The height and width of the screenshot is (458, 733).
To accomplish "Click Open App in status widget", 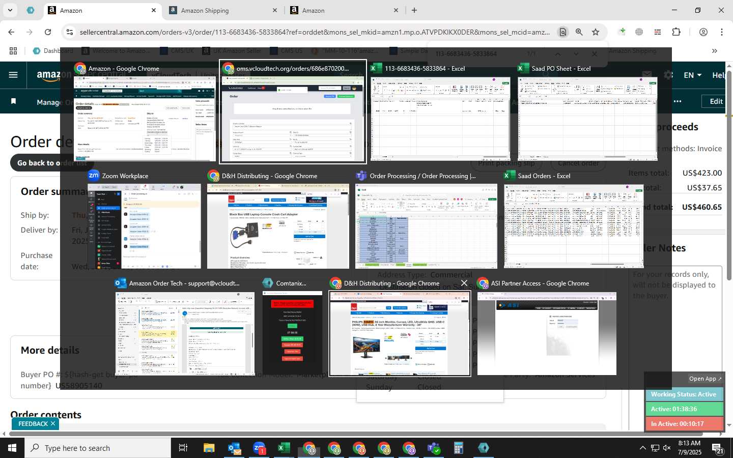I will pyautogui.click(x=705, y=379).
